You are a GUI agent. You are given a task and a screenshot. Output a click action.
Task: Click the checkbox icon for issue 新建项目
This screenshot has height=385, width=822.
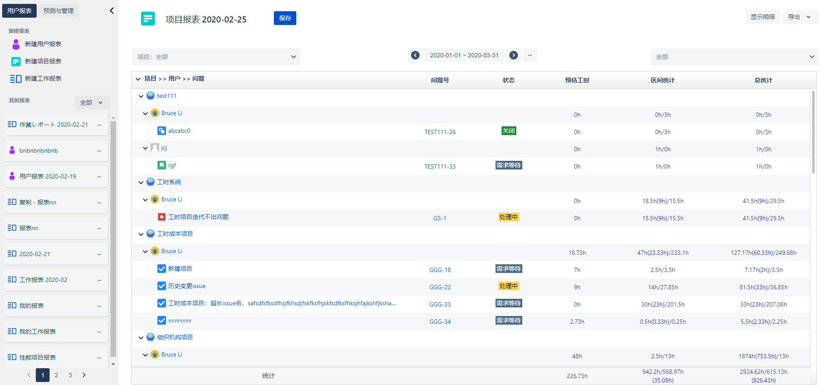point(162,269)
